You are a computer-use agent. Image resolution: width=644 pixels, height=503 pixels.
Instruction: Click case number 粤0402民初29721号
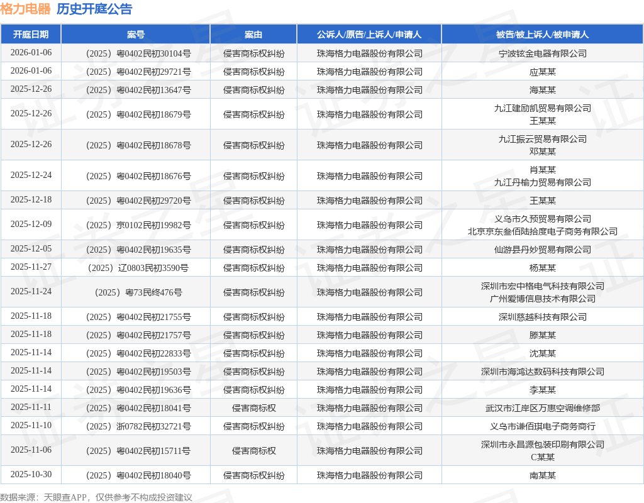[153, 72]
